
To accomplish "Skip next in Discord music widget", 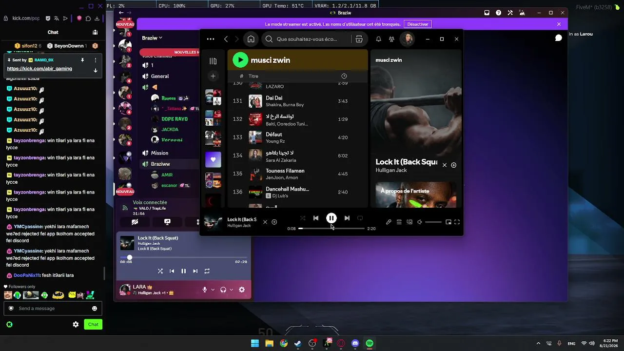I will (x=195, y=271).
